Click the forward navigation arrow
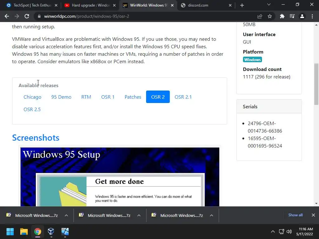This screenshot has height=239, width=319. pyautogui.click(x=17, y=16)
